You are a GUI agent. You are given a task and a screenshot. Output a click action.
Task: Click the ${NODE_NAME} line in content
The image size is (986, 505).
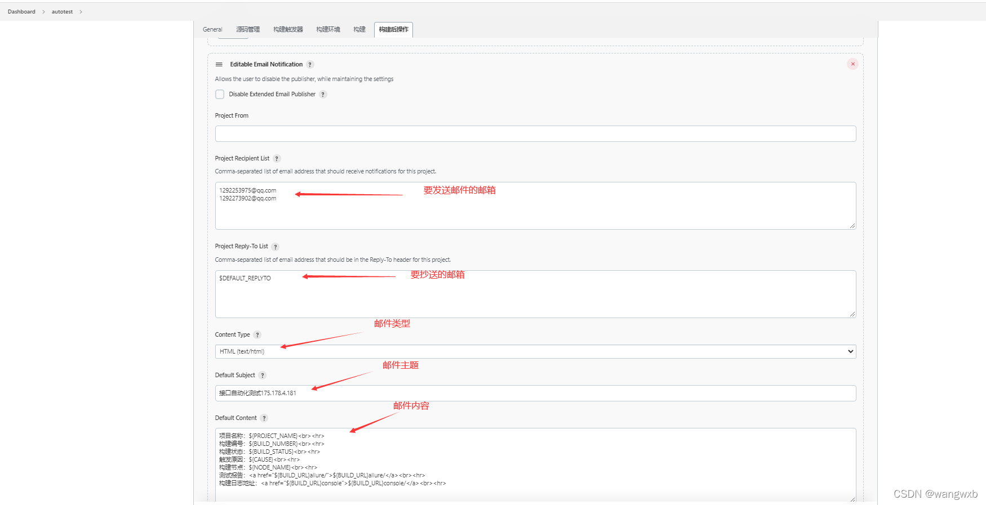click(268, 467)
